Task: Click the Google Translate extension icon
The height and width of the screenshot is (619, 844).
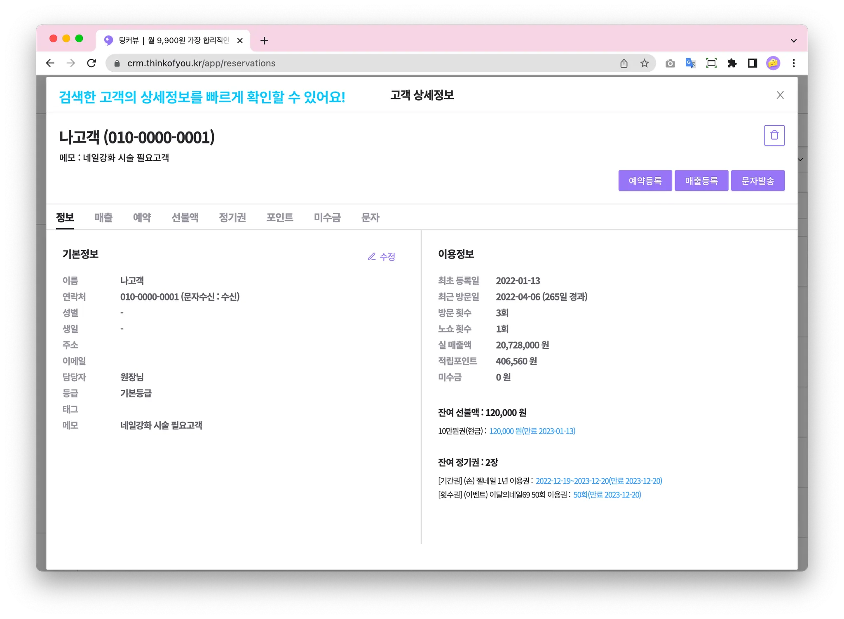Action: [690, 63]
